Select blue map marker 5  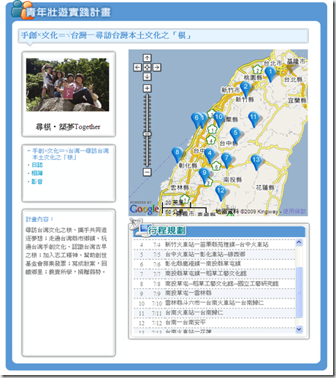click(235, 135)
